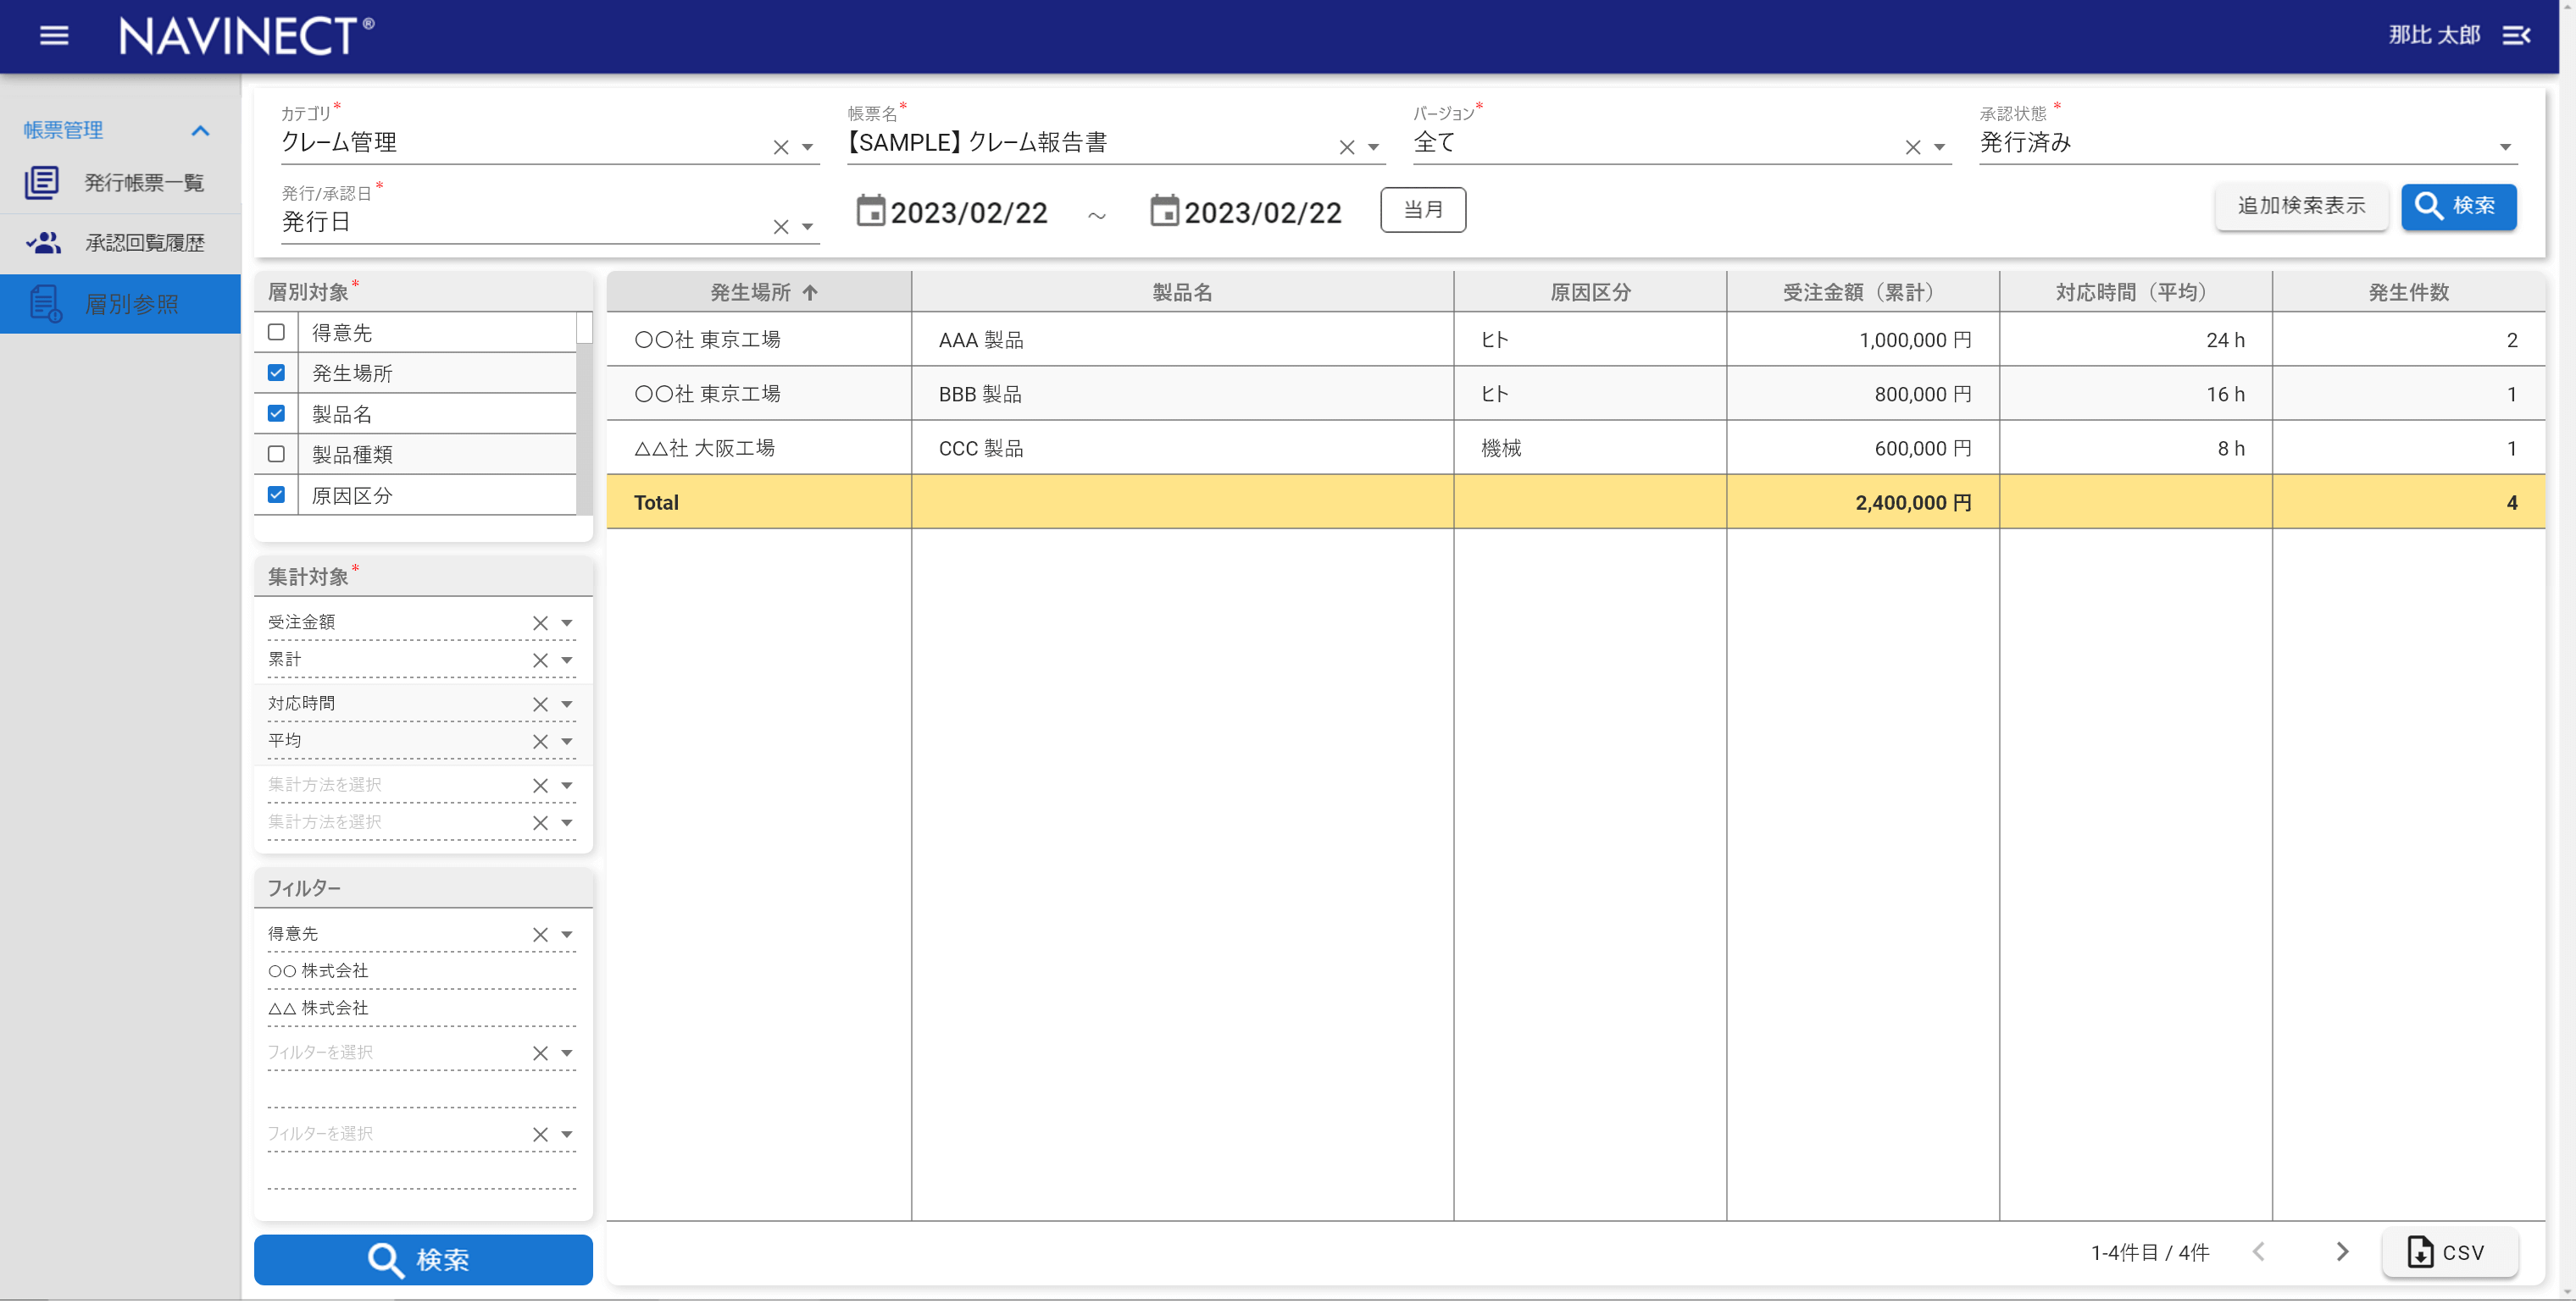Clear the 平均 aggregation method
Image resolution: width=2576 pixels, height=1304 pixels.
pos(540,742)
